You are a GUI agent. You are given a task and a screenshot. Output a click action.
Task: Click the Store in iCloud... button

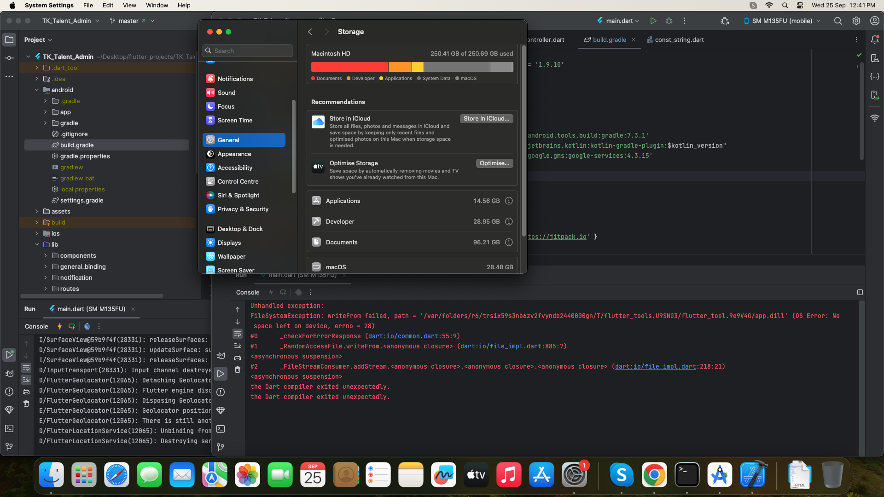486,118
